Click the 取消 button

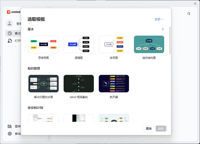(149, 128)
